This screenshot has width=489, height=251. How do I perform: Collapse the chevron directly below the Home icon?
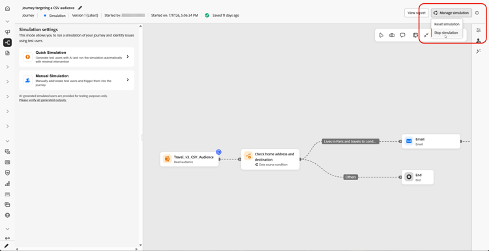click(x=7, y=21)
